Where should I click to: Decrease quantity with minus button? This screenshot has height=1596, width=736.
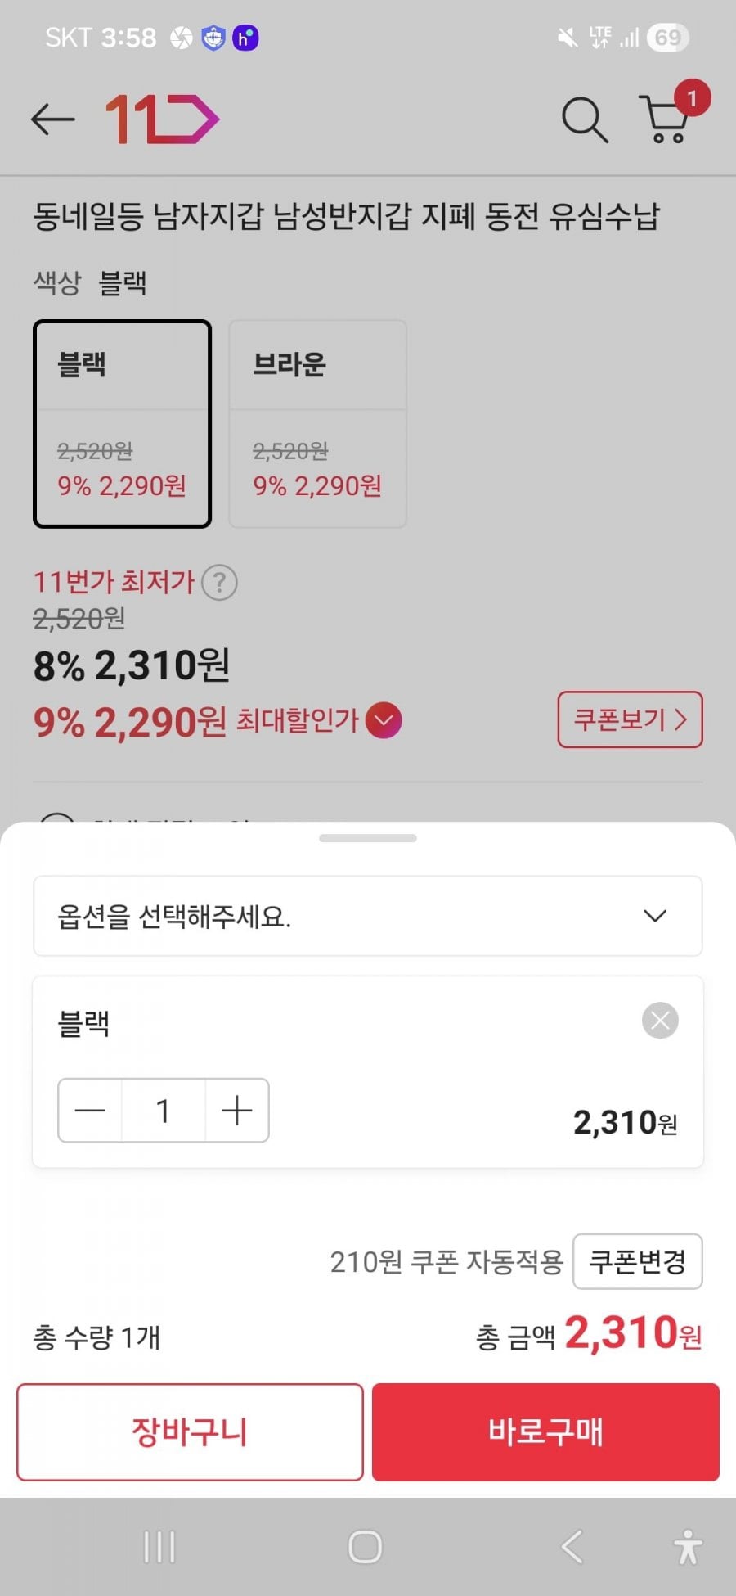click(90, 1111)
